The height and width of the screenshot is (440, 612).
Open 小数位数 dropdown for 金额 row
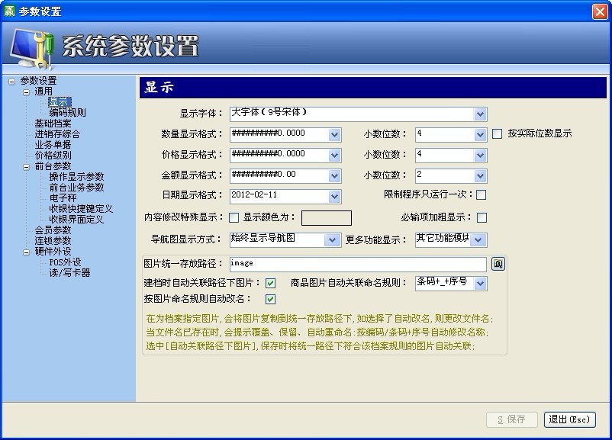[480, 176]
